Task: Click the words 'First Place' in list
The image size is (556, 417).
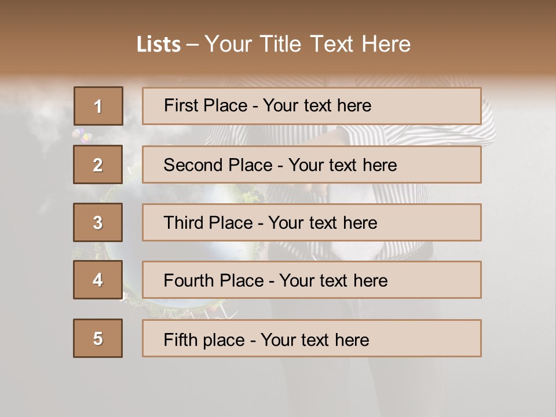Action: (x=205, y=105)
